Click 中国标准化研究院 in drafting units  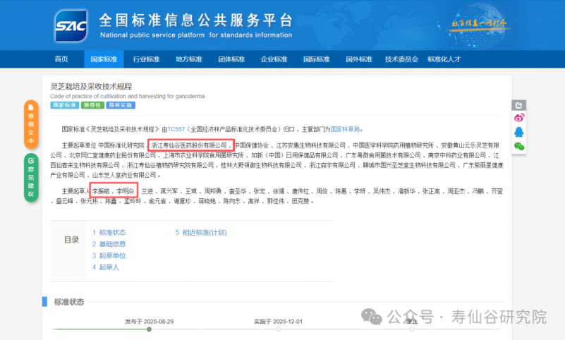pos(121,145)
